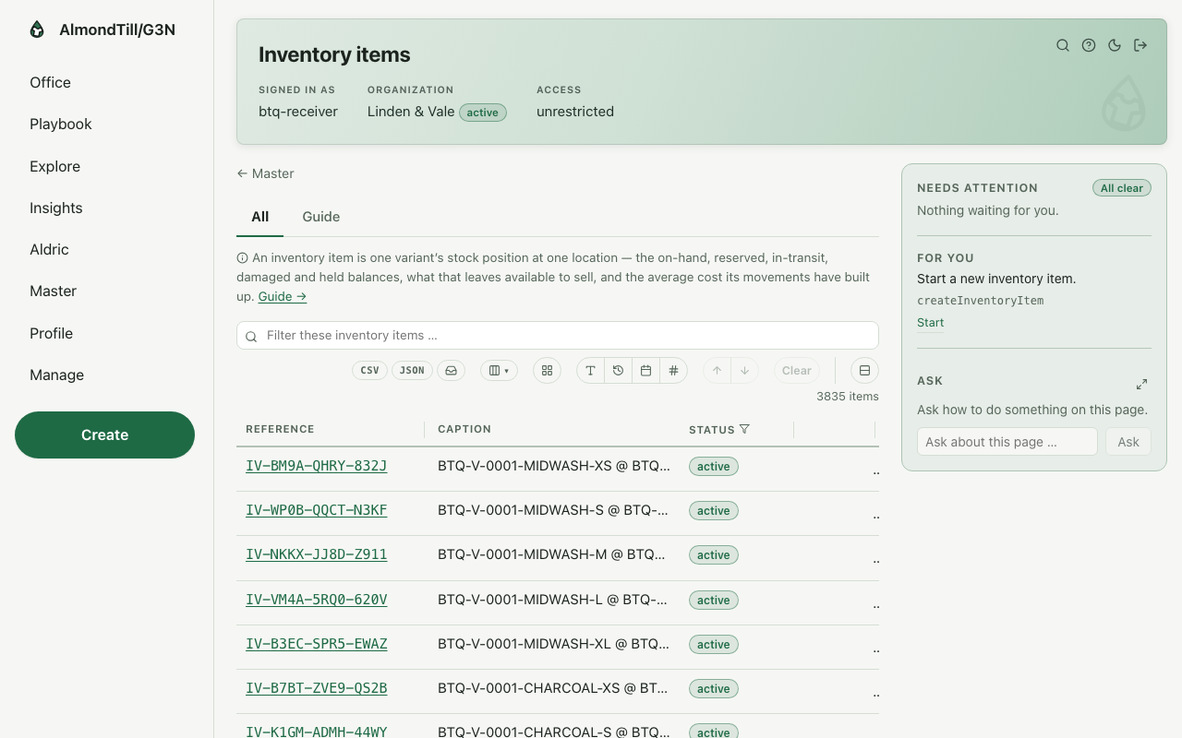The image size is (1182, 738).
Task: Go back to Master via the arrow link
Action: click(x=265, y=173)
